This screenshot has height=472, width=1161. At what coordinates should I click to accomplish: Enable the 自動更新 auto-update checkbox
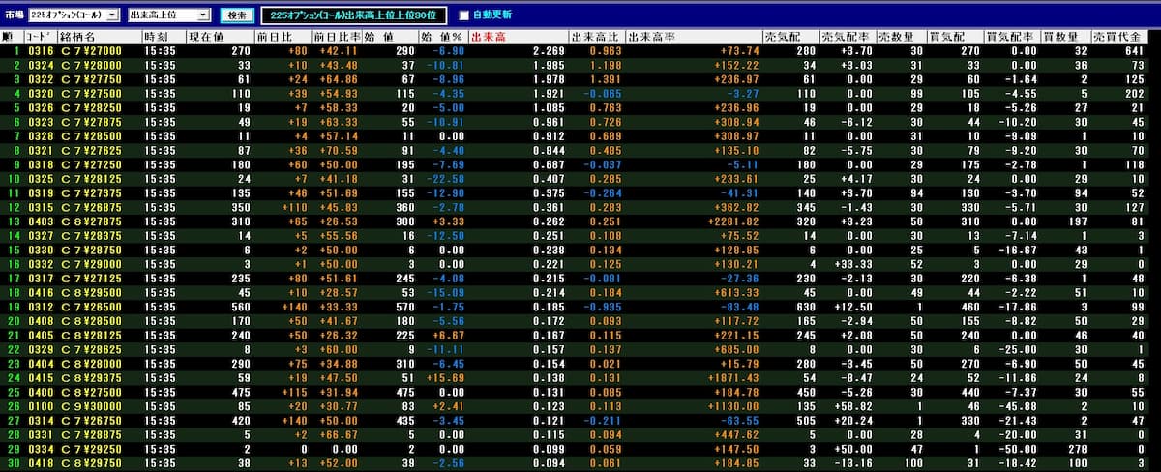[463, 15]
